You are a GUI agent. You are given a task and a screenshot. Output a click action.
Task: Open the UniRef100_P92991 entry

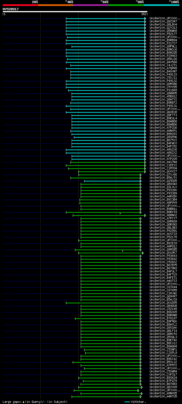[x=163, y=231]
